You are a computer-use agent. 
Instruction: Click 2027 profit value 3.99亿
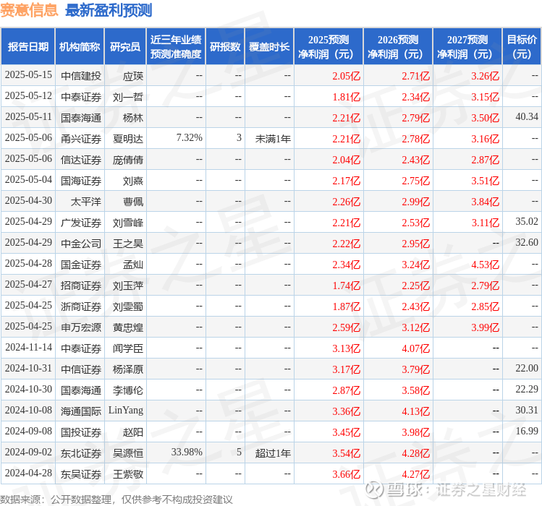pos(486,327)
